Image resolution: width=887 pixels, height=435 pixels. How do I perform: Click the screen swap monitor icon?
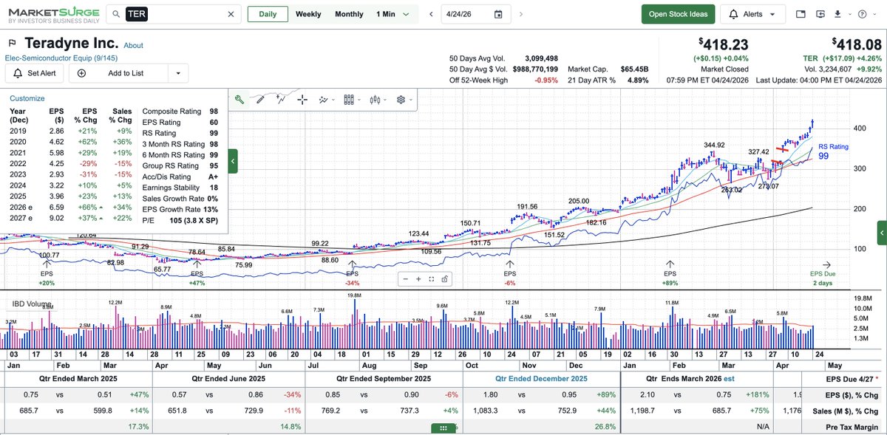click(820, 14)
